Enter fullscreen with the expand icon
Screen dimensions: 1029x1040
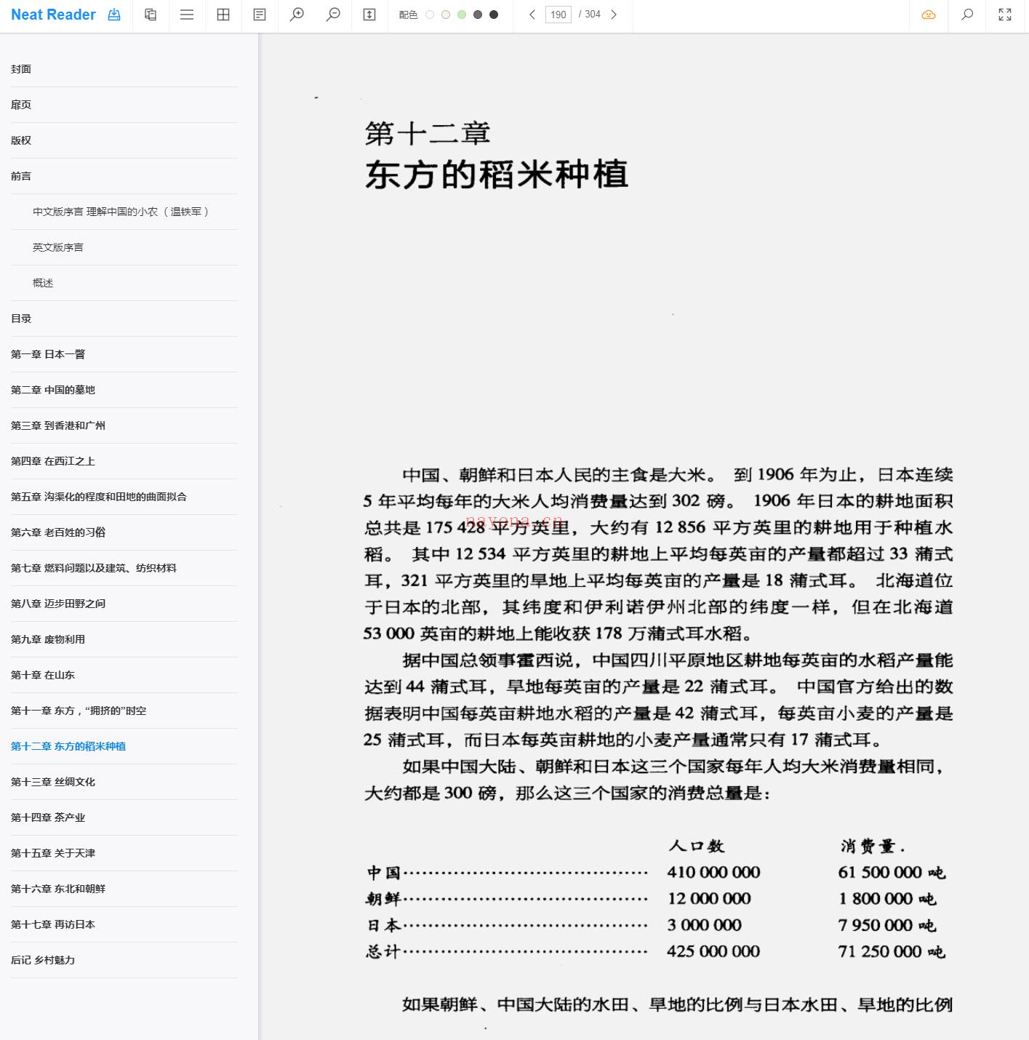point(1005,15)
